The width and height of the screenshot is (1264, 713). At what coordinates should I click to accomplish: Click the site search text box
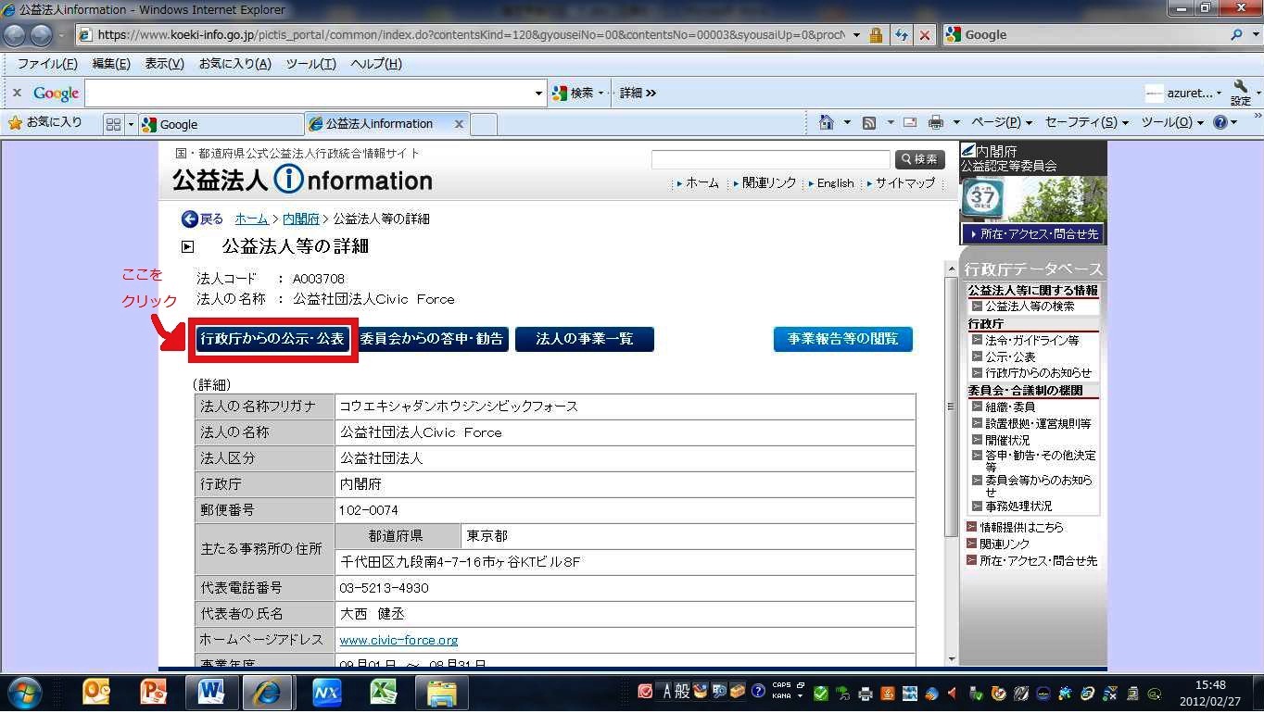click(x=771, y=159)
